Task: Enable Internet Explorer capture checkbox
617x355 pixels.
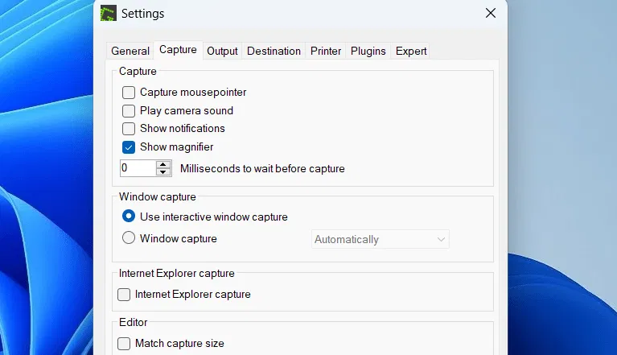Action: pyautogui.click(x=124, y=295)
